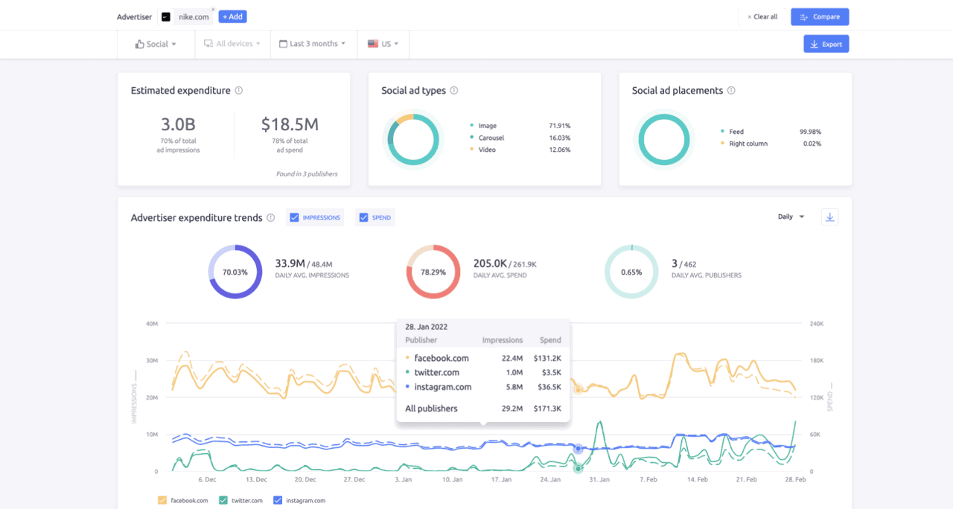Uncheck the IMPRESSIONS checkbox

click(294, 217)
